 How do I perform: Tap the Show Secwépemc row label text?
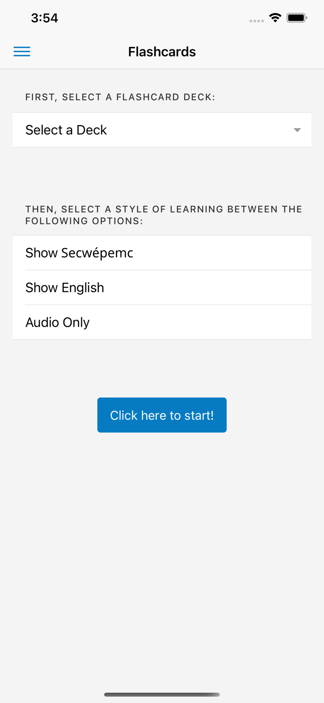tap(79, 253)
